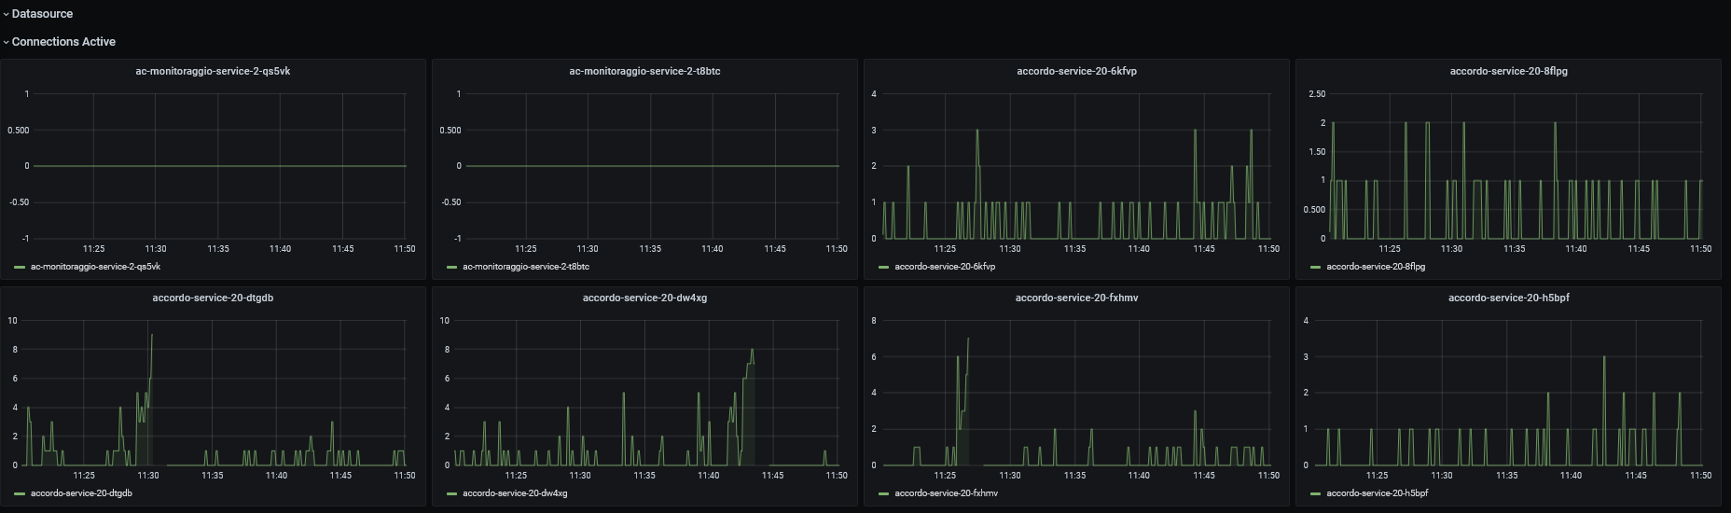Collapse the Datasource row chevron
The height and width of the screenshot is (513, 1731).
click(x=6, y=14)
